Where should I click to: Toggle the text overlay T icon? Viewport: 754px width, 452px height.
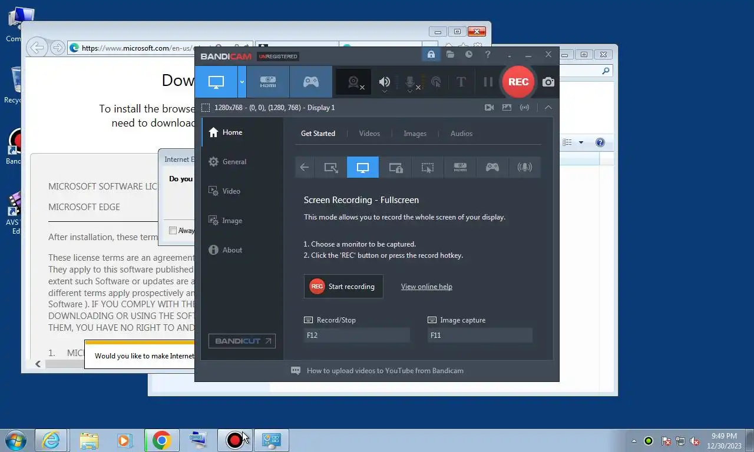[461, 82]
